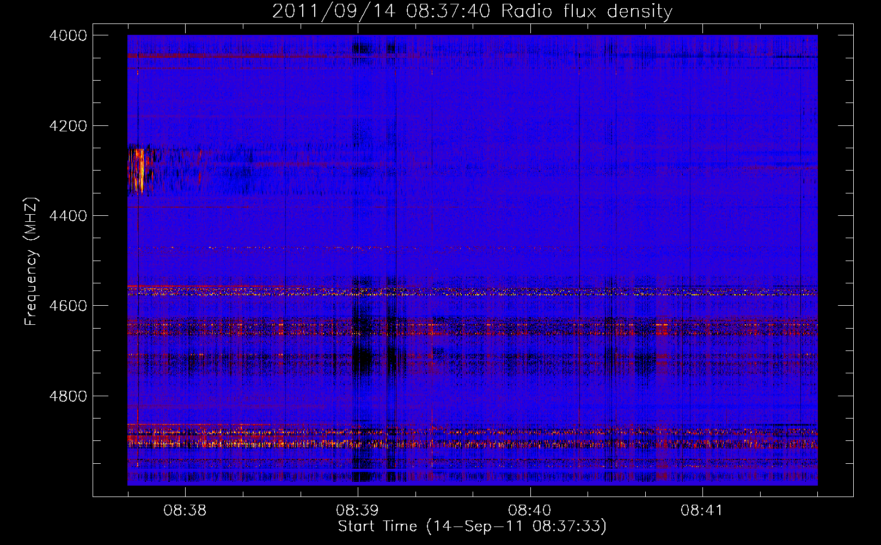Click the 4600 frequency tick label

(68, 306)
